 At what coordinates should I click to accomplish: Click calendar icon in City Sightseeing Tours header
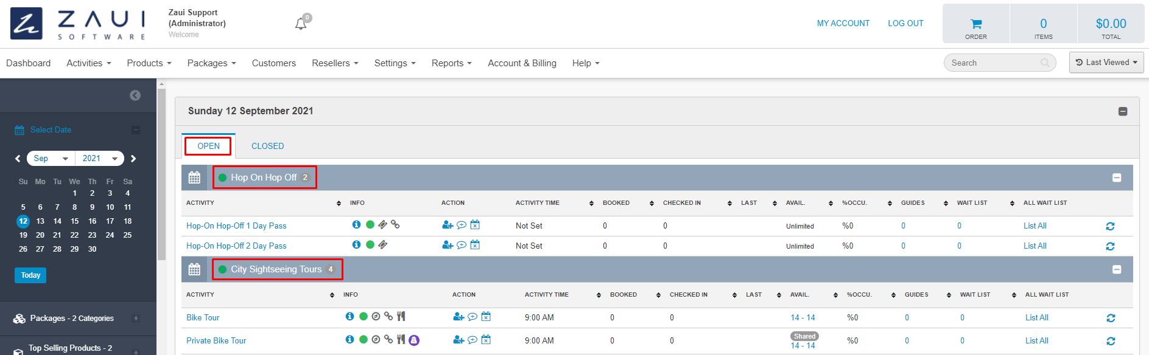click(x=194, y=269)
